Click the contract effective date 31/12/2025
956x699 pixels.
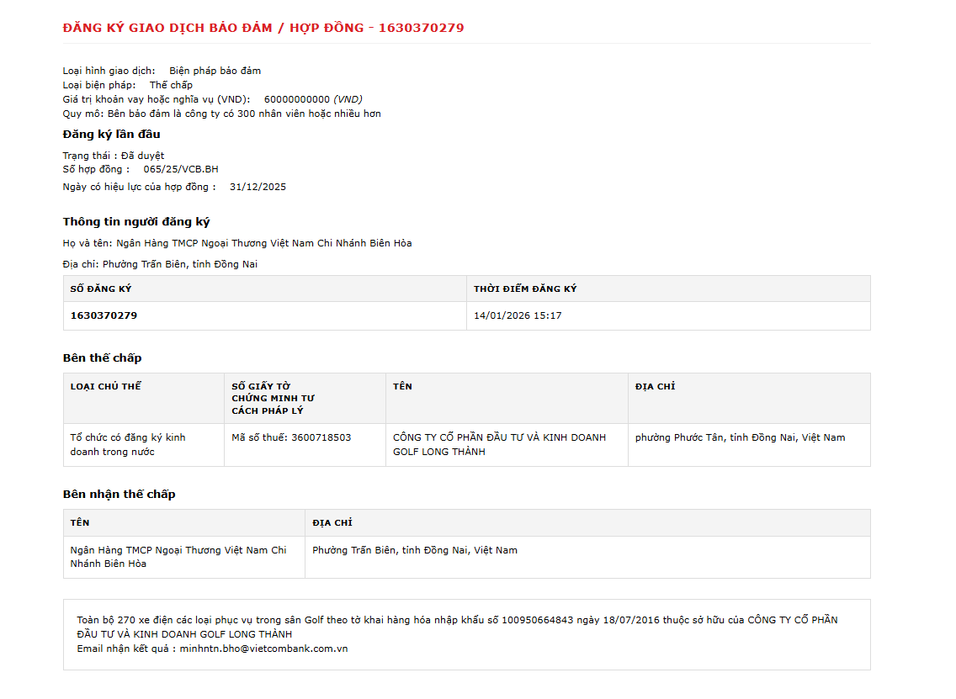tap(258, 187)
